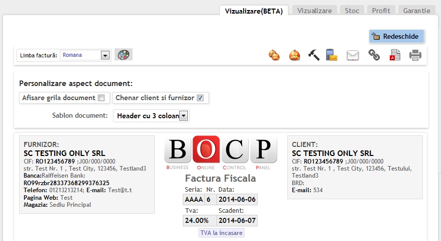Click due date 2014-06-07
The height and width of the screenshot is (241, 441).
tap(237, 220)
